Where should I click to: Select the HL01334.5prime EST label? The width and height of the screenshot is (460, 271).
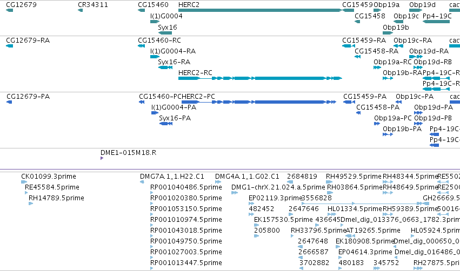355,209
